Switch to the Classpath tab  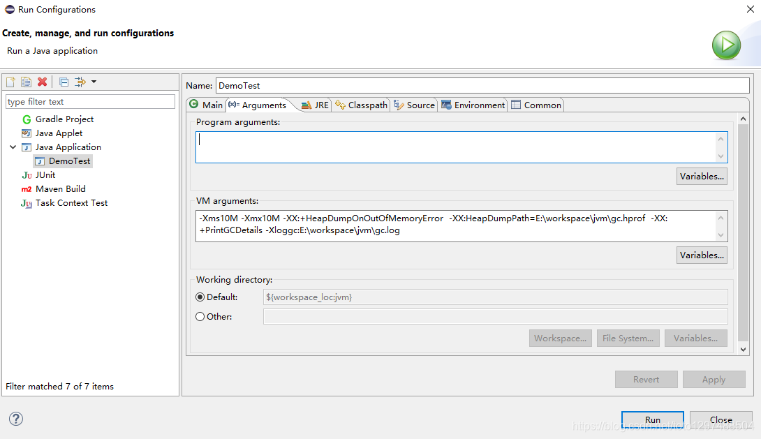click(x=362, y=105)
